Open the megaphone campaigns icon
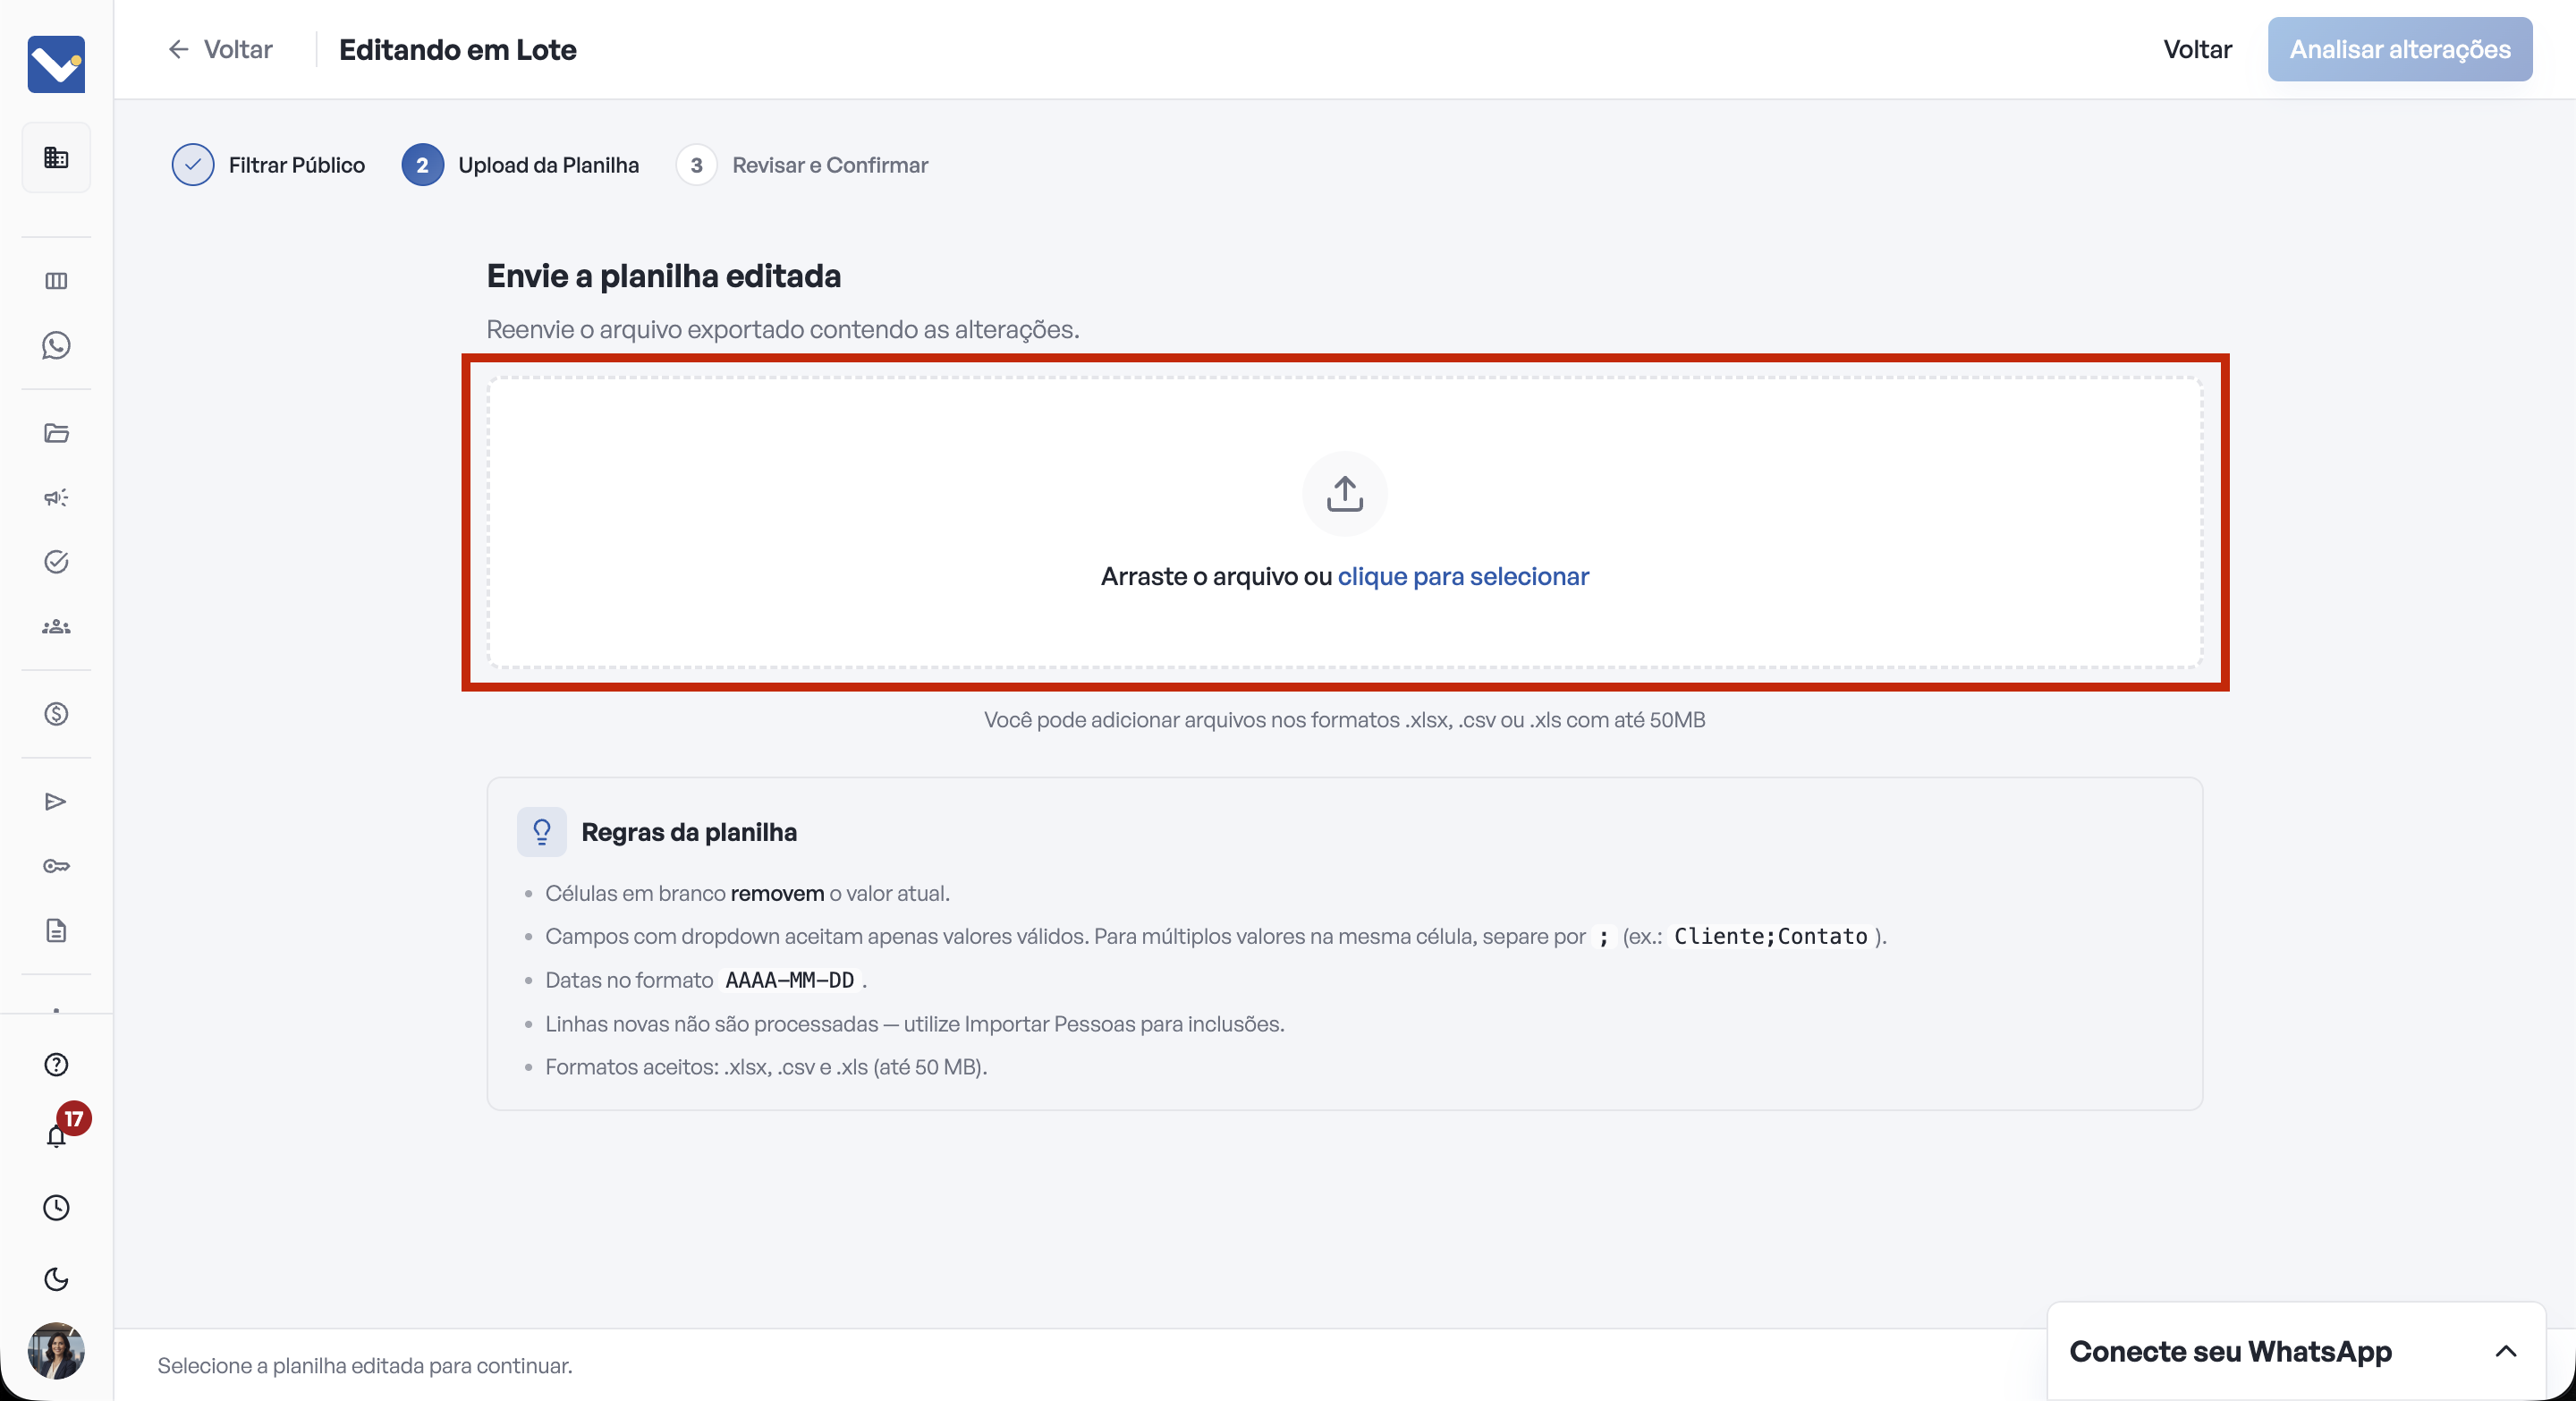2576x1401 pixels. tap(56, 497)
